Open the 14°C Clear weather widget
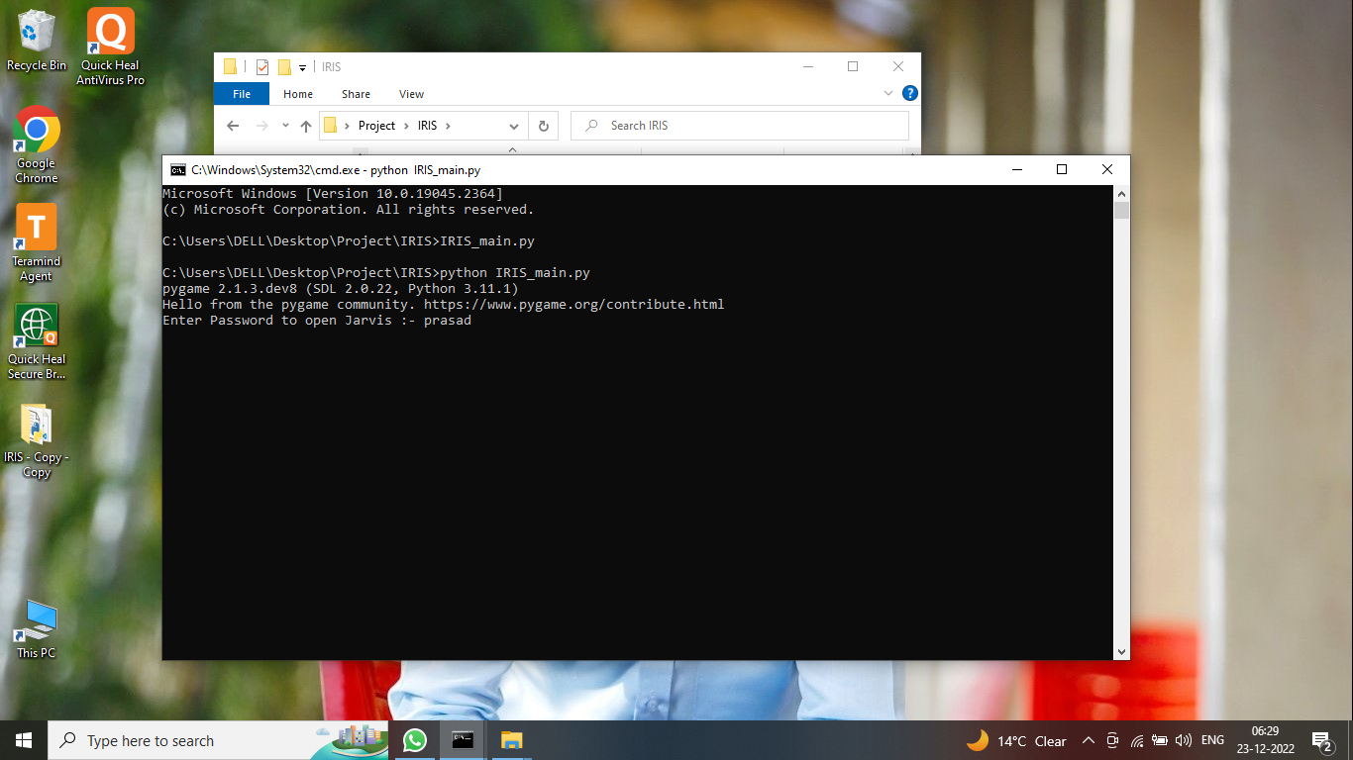Screen dimensions: 1353x760 coord(1010,740)
